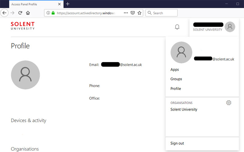244x152 pixels.
Task: Click the Organisations section heading
Action: pos(25,149)
